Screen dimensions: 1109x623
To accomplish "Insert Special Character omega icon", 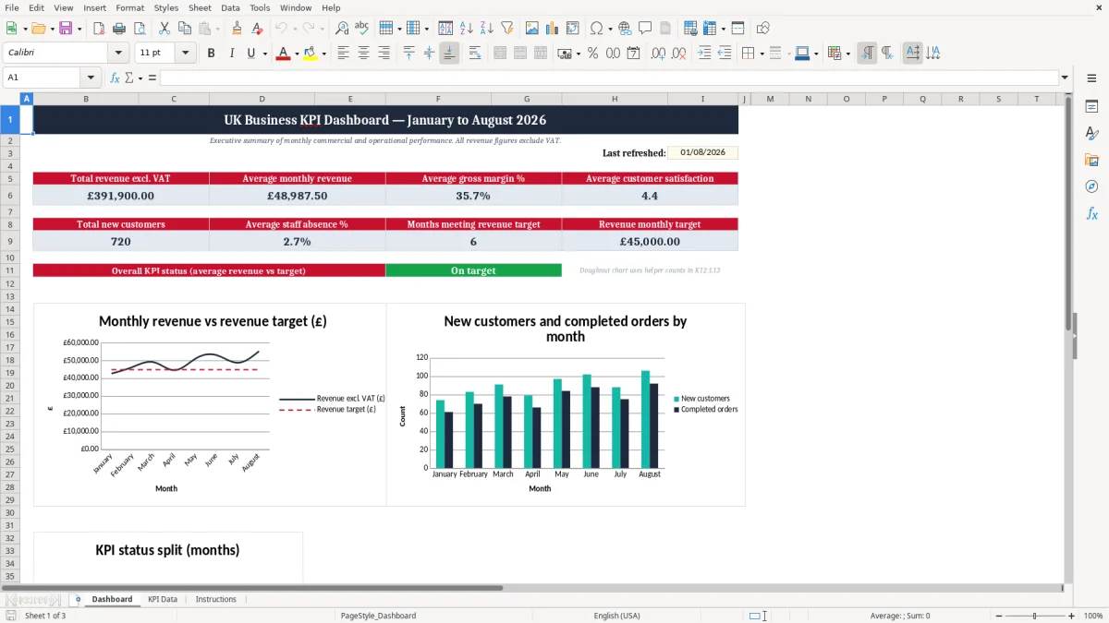I will (x=596, y=29).
